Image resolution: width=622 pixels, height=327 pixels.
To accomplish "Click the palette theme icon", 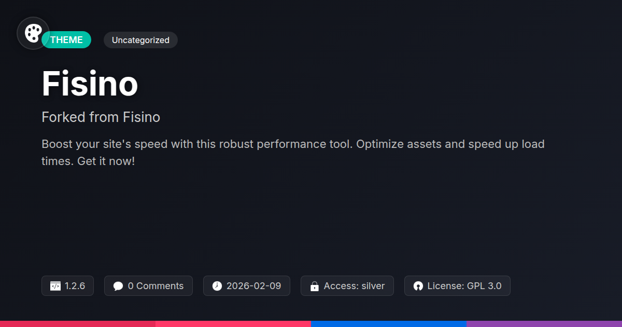I will coord(33,33).
